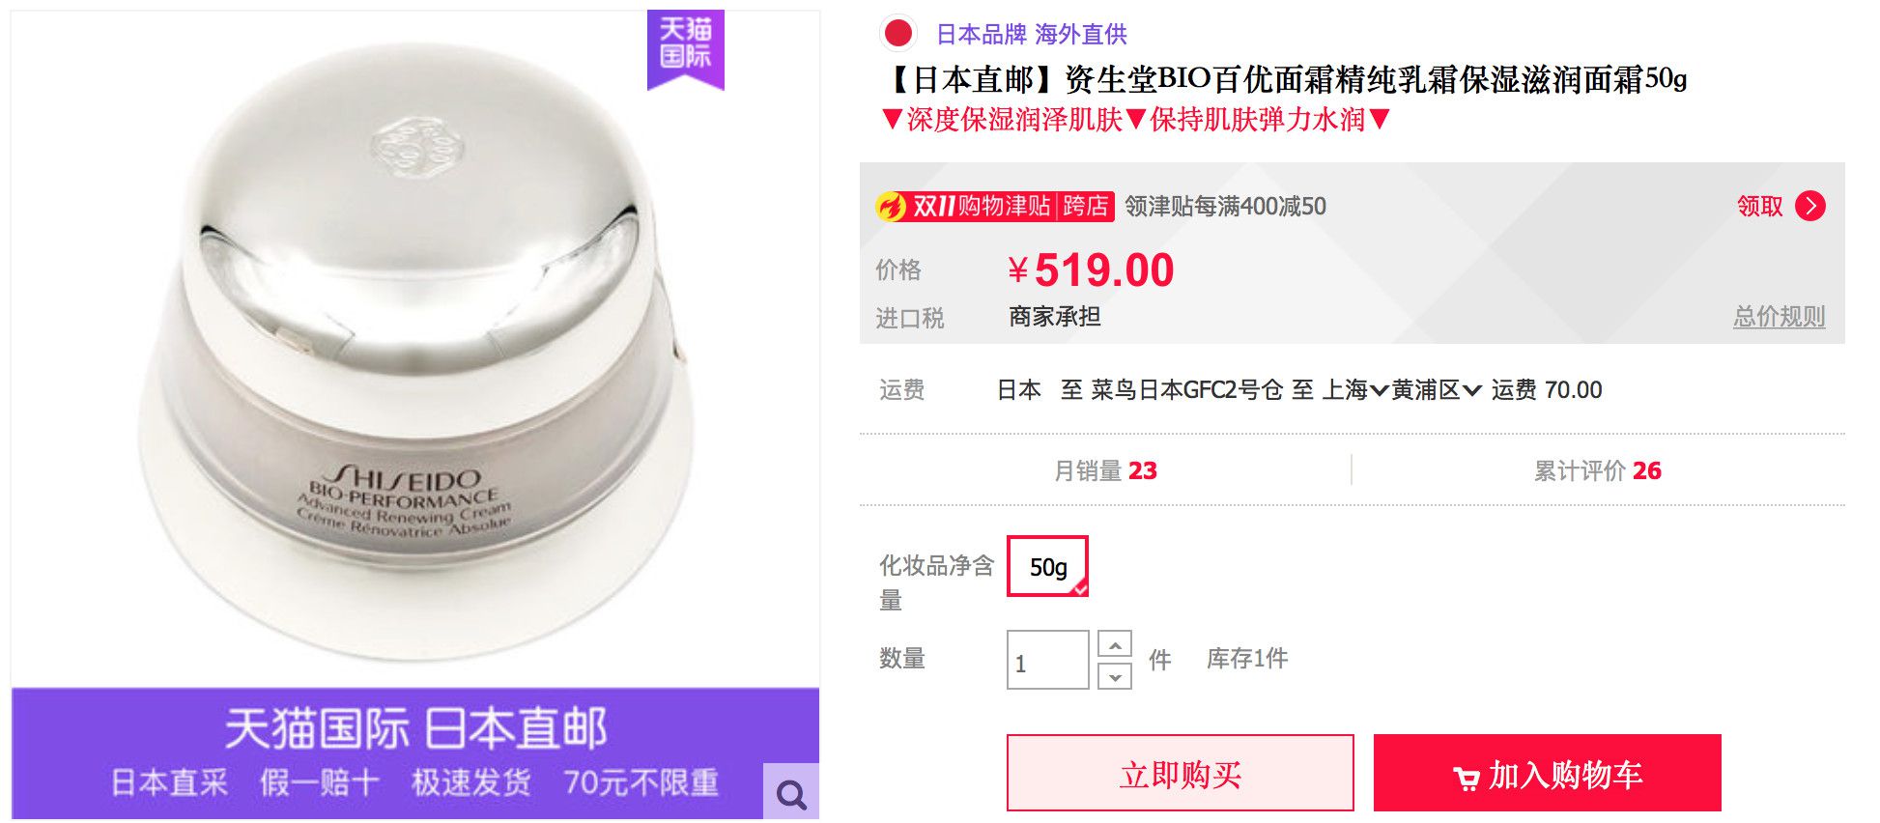Click the 立即购买 buy now button

[x=1180, y=773]
